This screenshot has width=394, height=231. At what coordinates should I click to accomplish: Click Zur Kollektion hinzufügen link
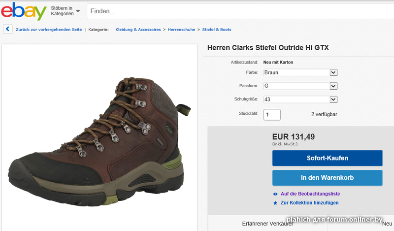click(309, 203)
